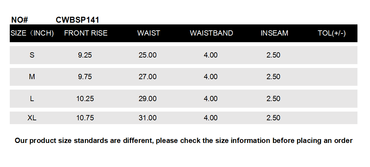This screenshot has width=370, height=167.
Task: Select waist value 29.00
Action: [x=147, y=99]
